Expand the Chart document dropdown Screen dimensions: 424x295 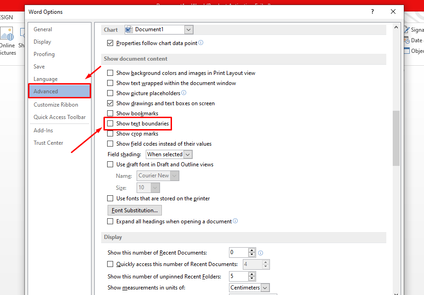pyautogui.click(x=189, y=29)
